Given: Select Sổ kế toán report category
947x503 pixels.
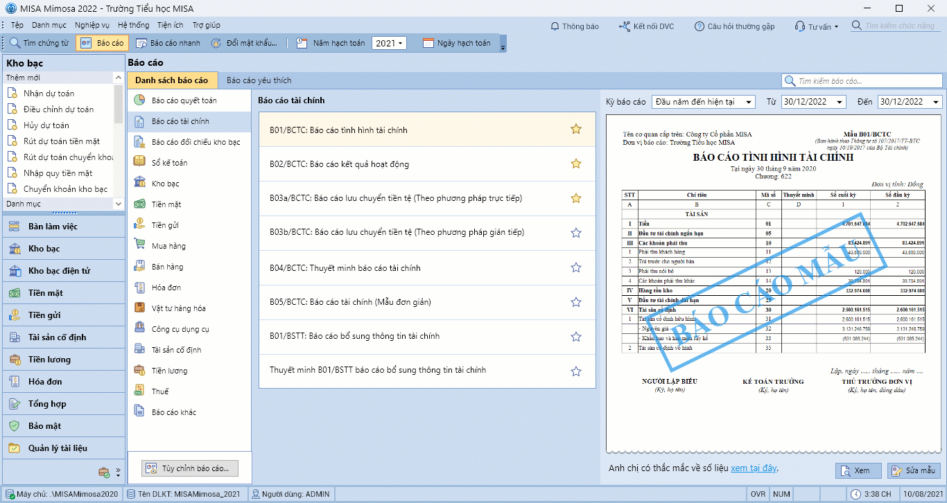Looking at the screenshot, I should point(169,163).
